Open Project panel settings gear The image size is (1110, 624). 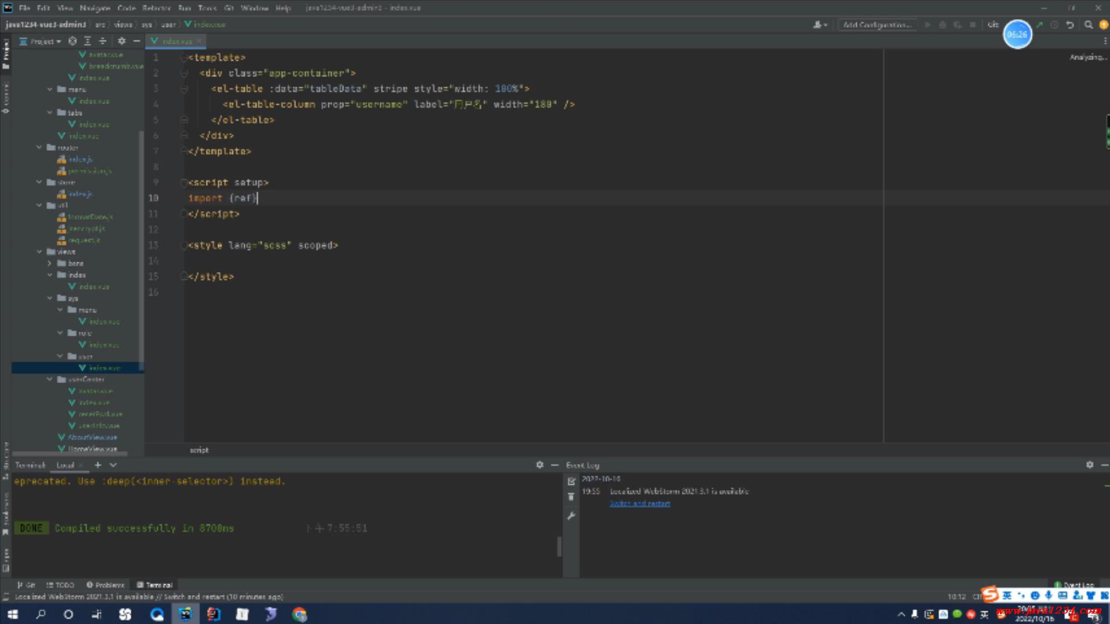pyautogui.click(x=121, y=41)
